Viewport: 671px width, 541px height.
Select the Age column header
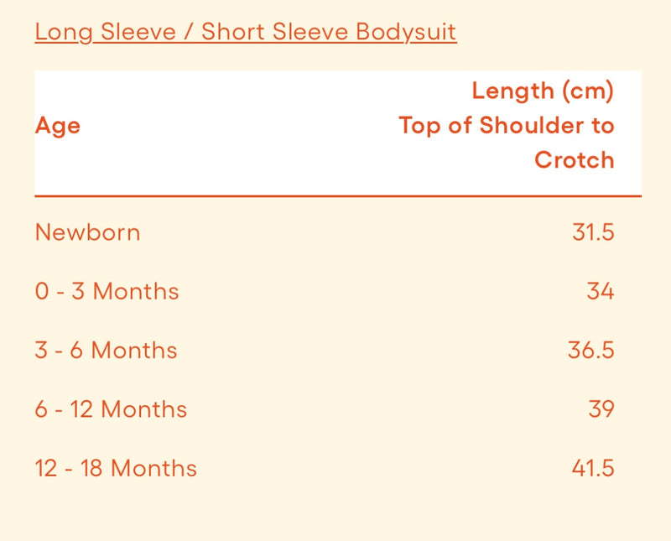pos(58,126)
